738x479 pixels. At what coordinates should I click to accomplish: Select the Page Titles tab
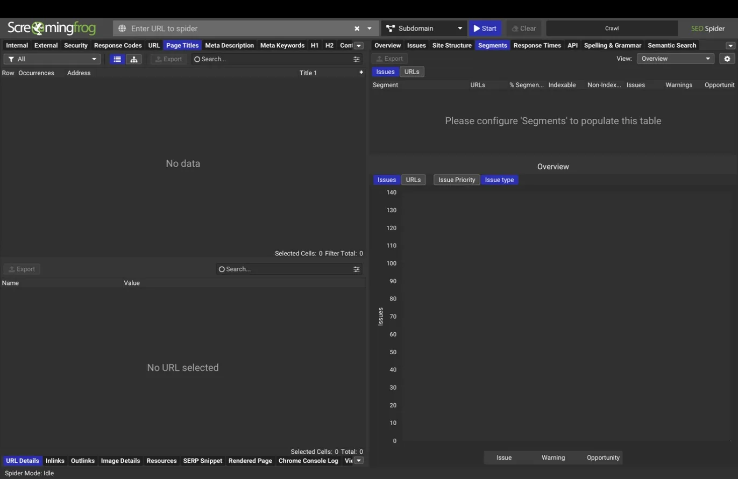[x=182, y=46]
